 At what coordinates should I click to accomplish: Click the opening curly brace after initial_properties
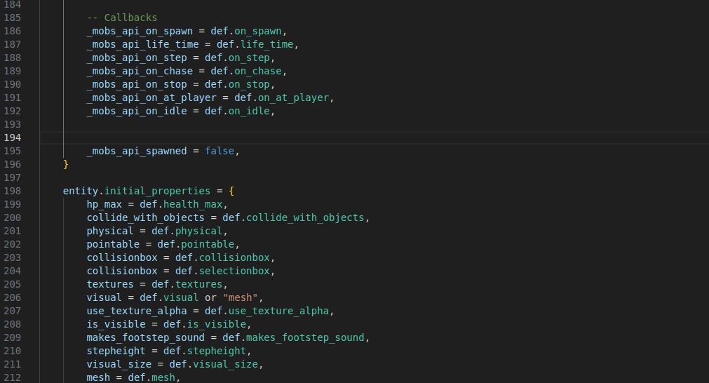[231, 191]
